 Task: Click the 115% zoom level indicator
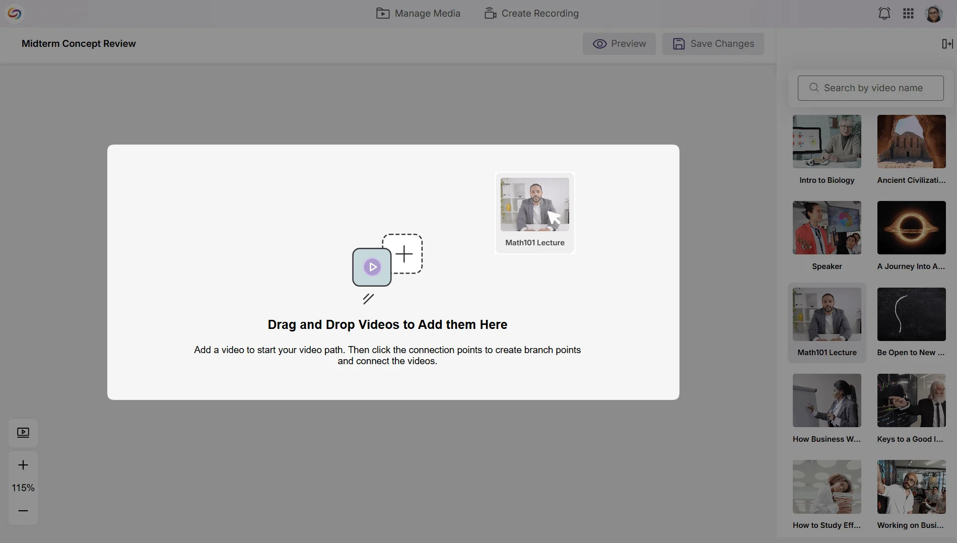pos(23,488)
